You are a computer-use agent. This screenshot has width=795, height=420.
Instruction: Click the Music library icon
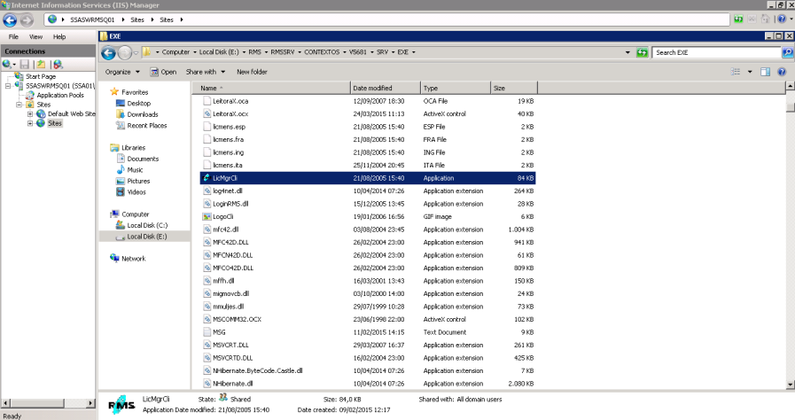point(121,170)
